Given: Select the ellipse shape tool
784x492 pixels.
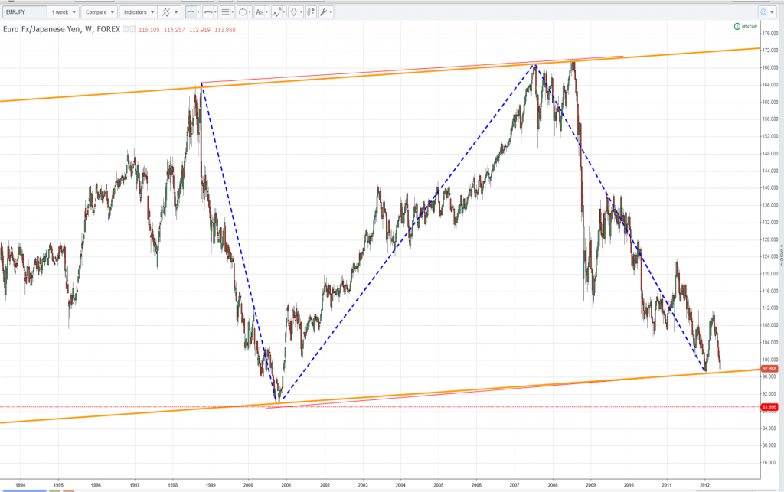Looking at the screenshot, I should [x=243, y=12].
